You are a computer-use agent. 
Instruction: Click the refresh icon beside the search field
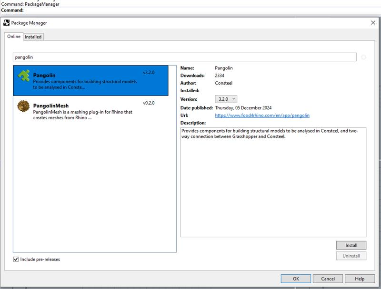coord(364,56)
